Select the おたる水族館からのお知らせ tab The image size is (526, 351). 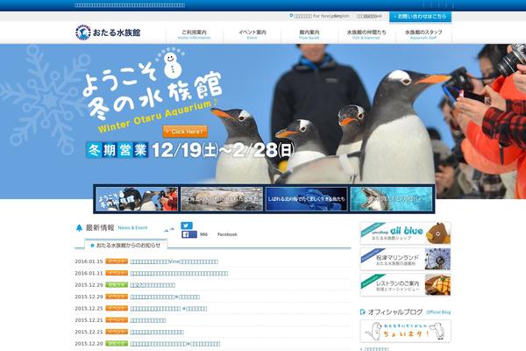(125, 245)
